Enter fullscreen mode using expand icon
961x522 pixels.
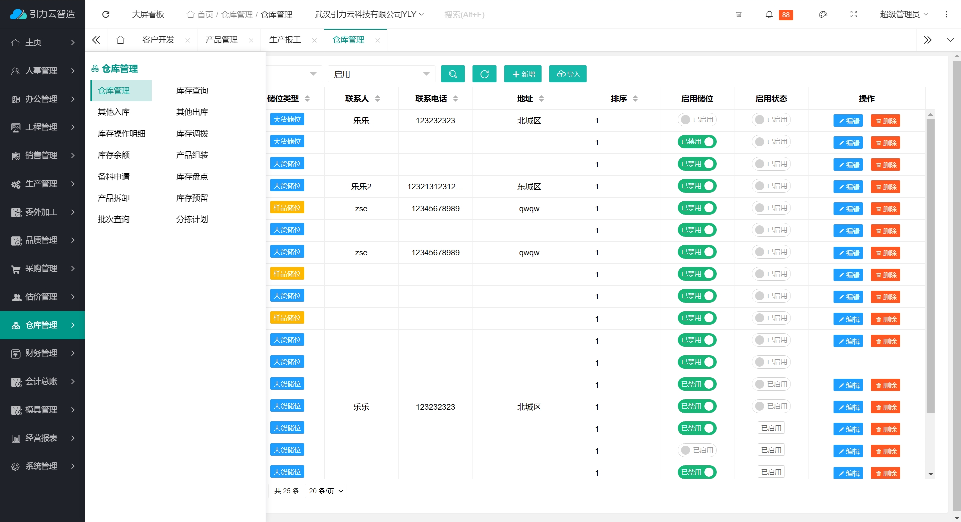point(853,15)
